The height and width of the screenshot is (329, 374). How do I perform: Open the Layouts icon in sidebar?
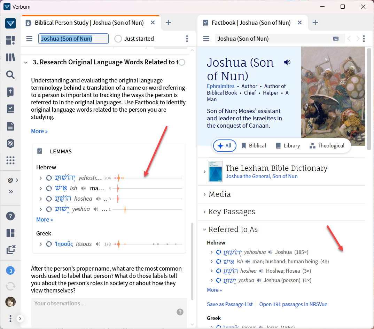pyautogui.click(x=10, y=233)
